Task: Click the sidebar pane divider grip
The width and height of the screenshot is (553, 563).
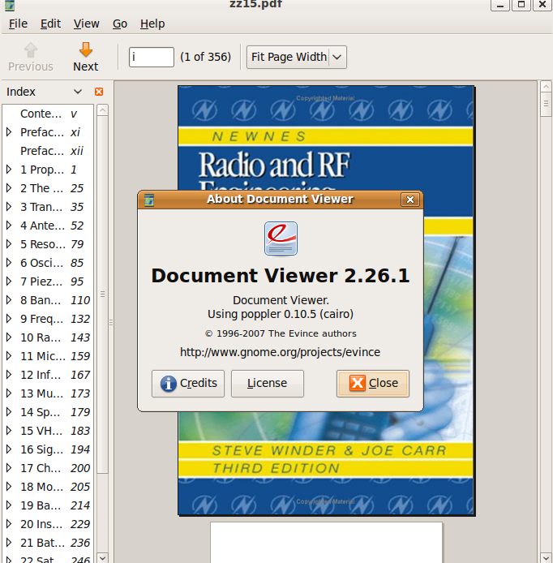Action: pos(111,322)
